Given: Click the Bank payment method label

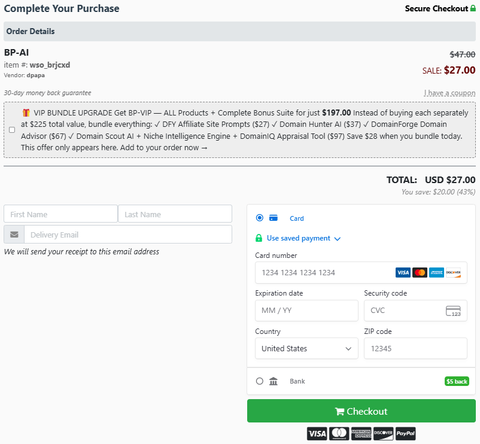Looking at the screenshot, I should click(297, 381).
